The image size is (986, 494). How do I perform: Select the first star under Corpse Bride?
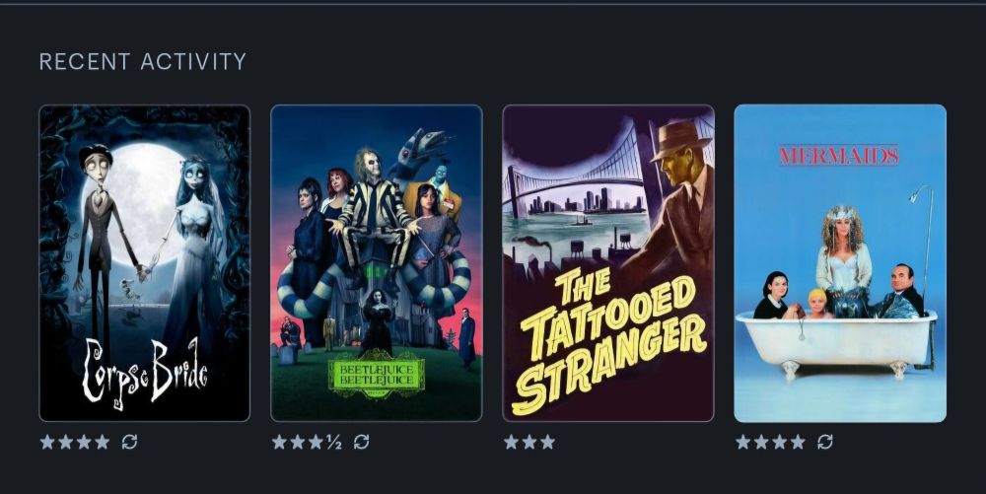(47, 442)
